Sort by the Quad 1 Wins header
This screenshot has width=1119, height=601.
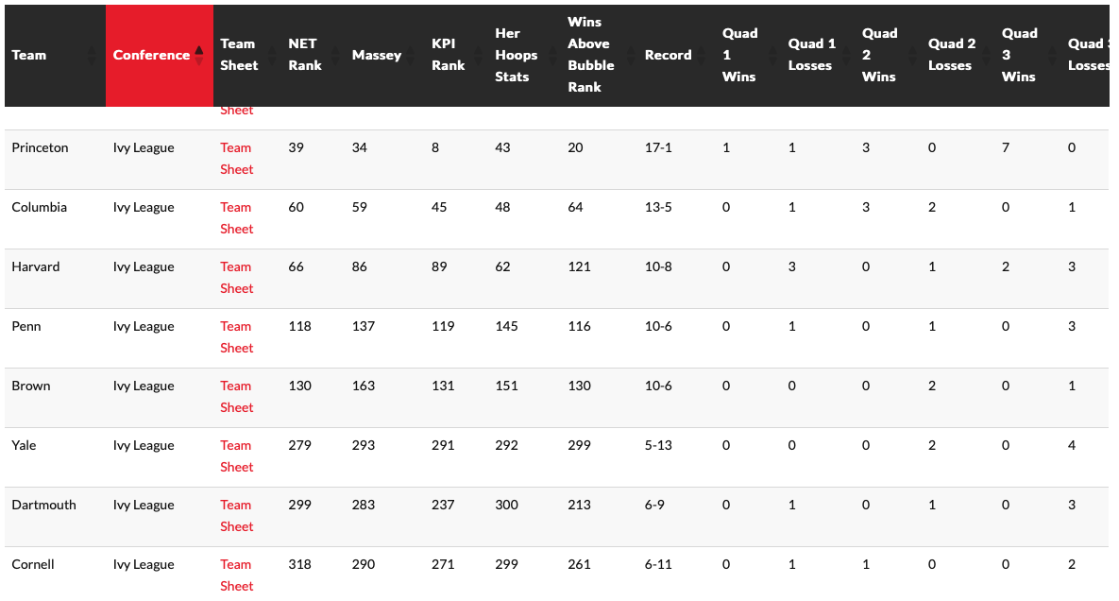739,55
